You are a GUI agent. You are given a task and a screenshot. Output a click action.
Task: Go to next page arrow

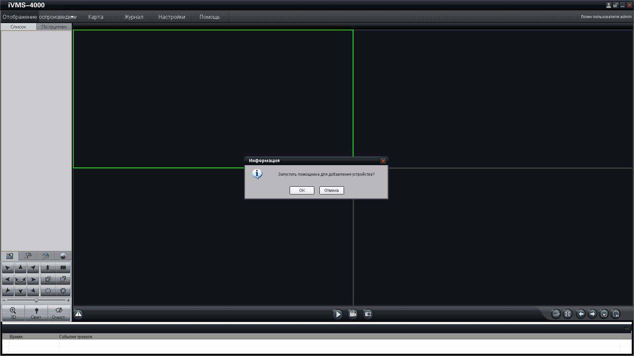(592, 314)
